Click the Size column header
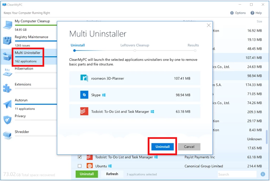Screen dimensions: 270x181 point(259,21)
